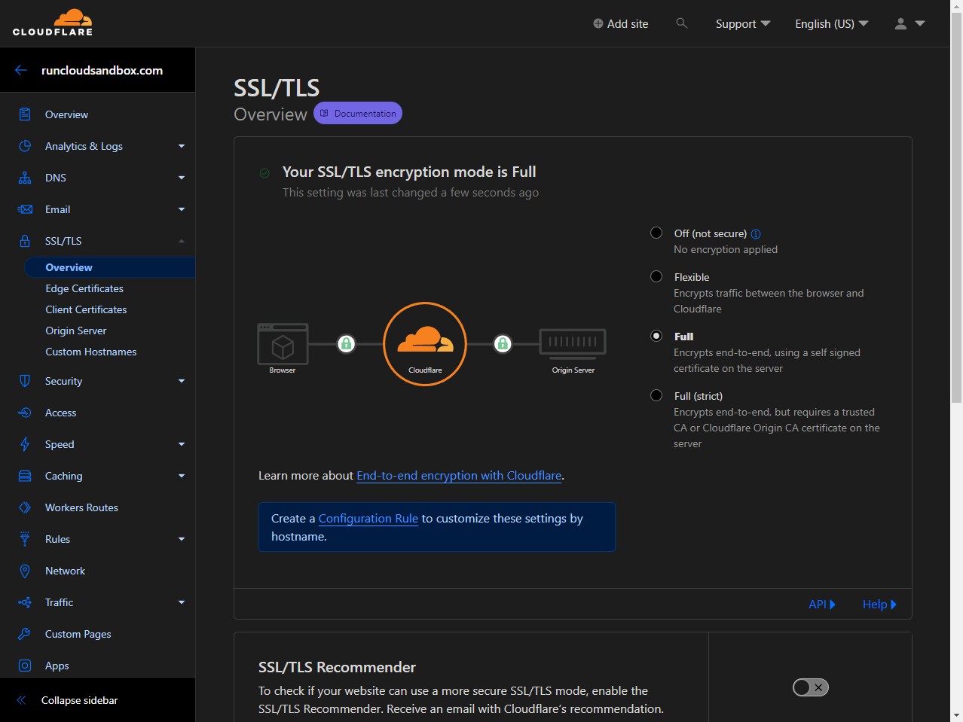Click the scrollbar down arrow
The image size is (963, 722).
coord(956,715)
